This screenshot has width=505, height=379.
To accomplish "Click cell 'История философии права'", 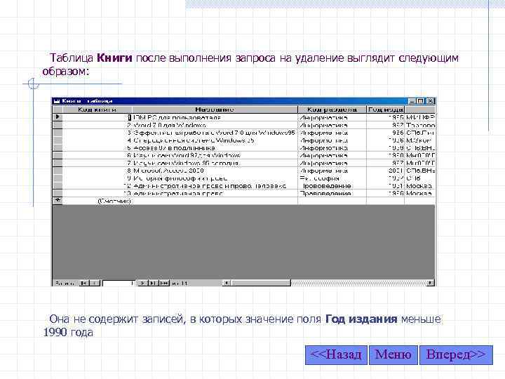I will [x=215, y=178].
